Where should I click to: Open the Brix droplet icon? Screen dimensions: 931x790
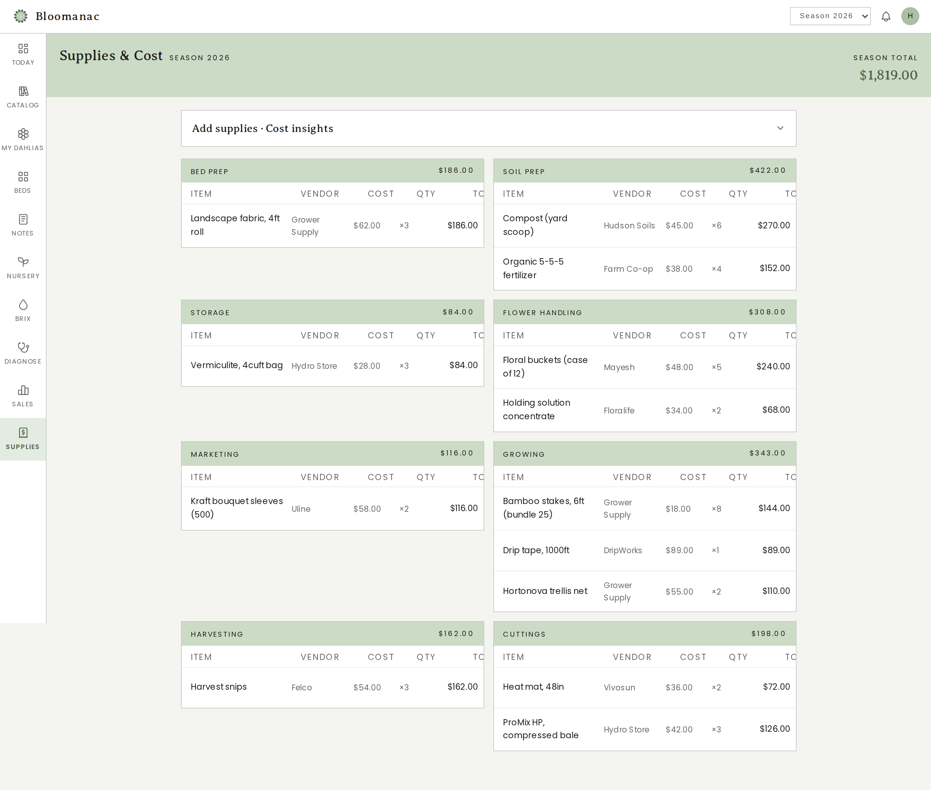coord(23,304)
